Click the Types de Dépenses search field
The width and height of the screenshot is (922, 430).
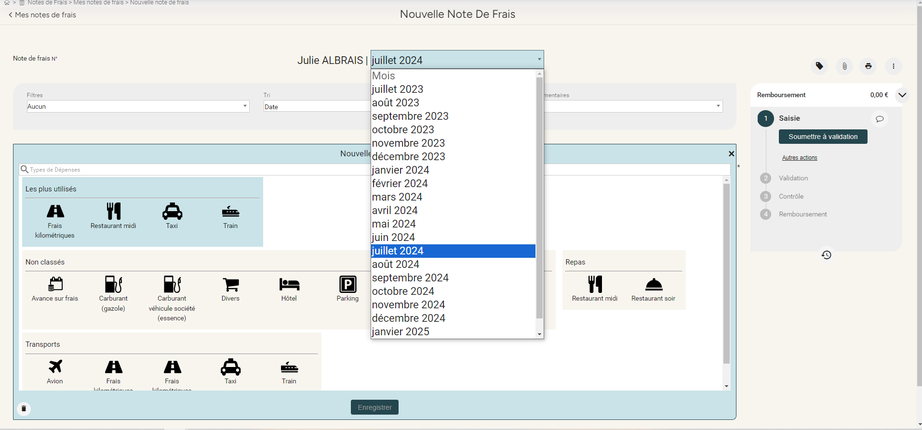(x=193, y=169)
